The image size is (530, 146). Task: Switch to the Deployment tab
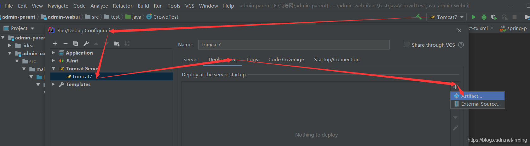222,59
